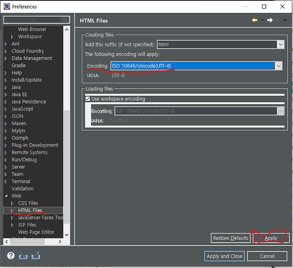Expand the CSS Files node

12,203
